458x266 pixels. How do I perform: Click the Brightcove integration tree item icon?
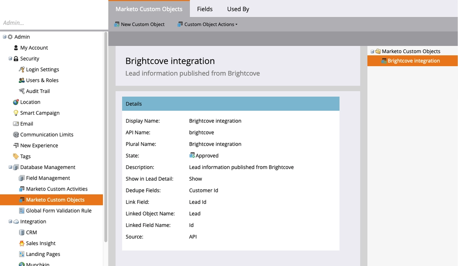384,61
